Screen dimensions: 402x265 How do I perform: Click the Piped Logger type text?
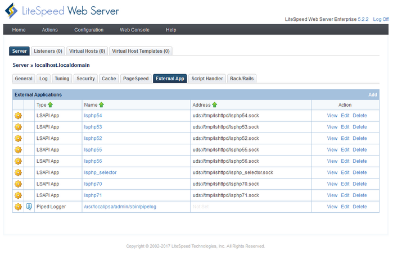51,207
